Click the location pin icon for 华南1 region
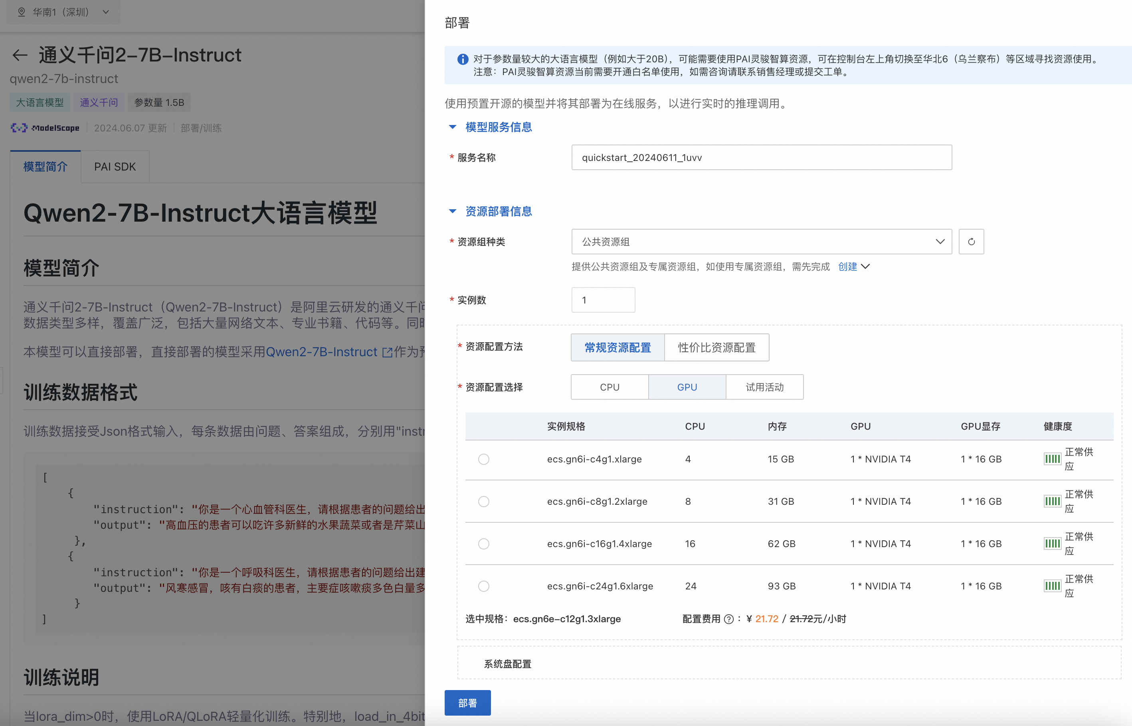 [21, 12]
